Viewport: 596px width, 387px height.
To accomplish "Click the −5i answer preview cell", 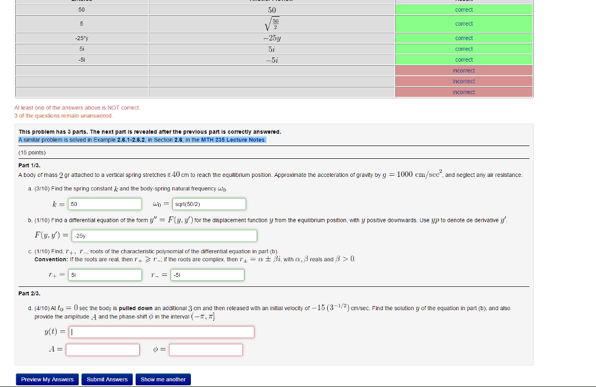I will pyautogui.click(x=272, y=59).
